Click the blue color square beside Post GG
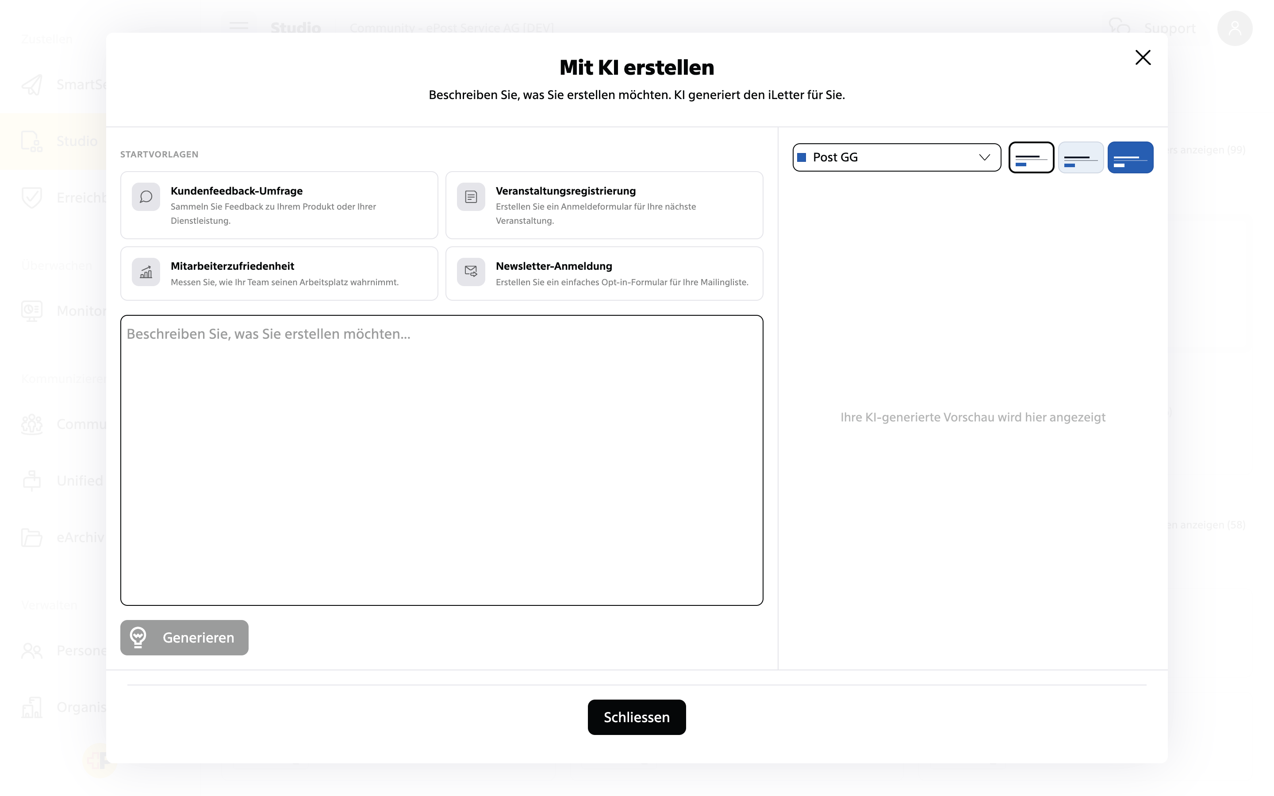 click(802, 157)
